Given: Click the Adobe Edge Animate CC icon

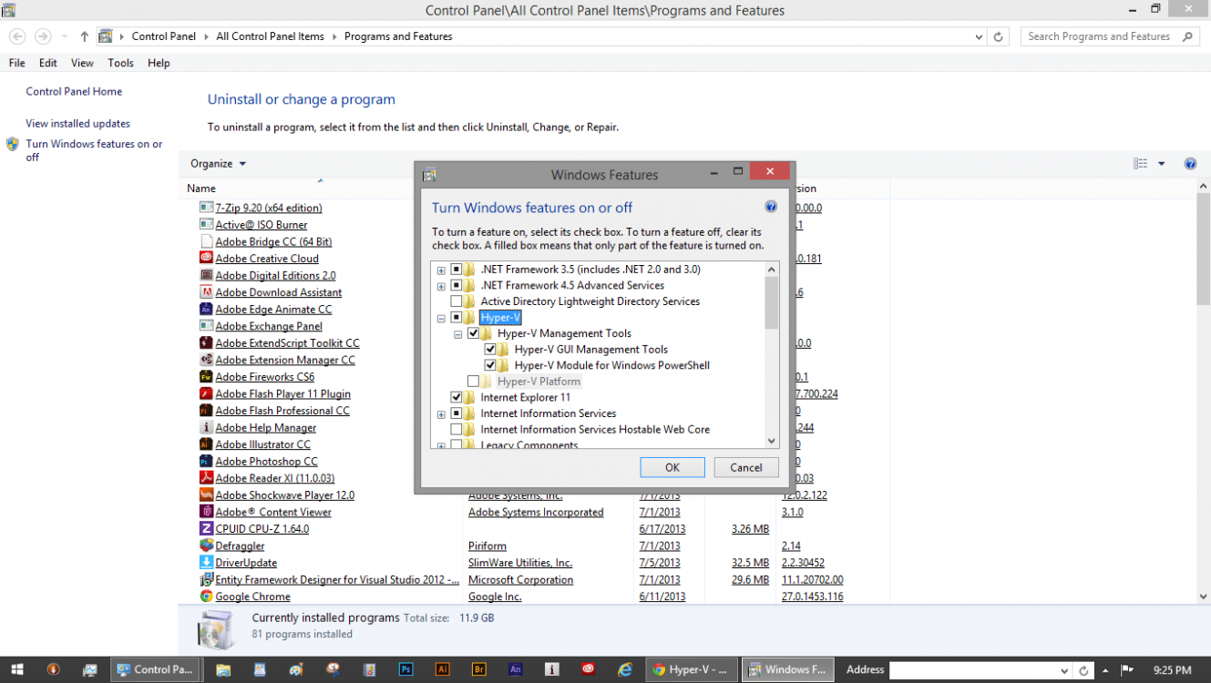Looking at the screenshot, I should tap(207, 309).
